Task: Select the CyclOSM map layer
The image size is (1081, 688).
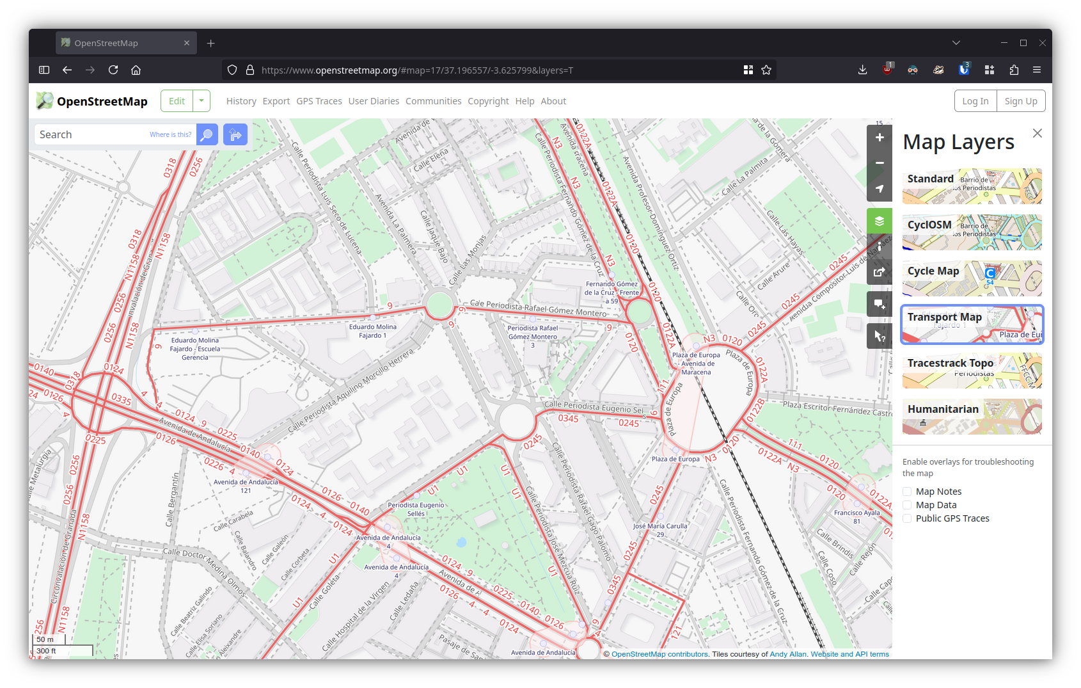Action: pyautogui.click(x=972, y=232)
